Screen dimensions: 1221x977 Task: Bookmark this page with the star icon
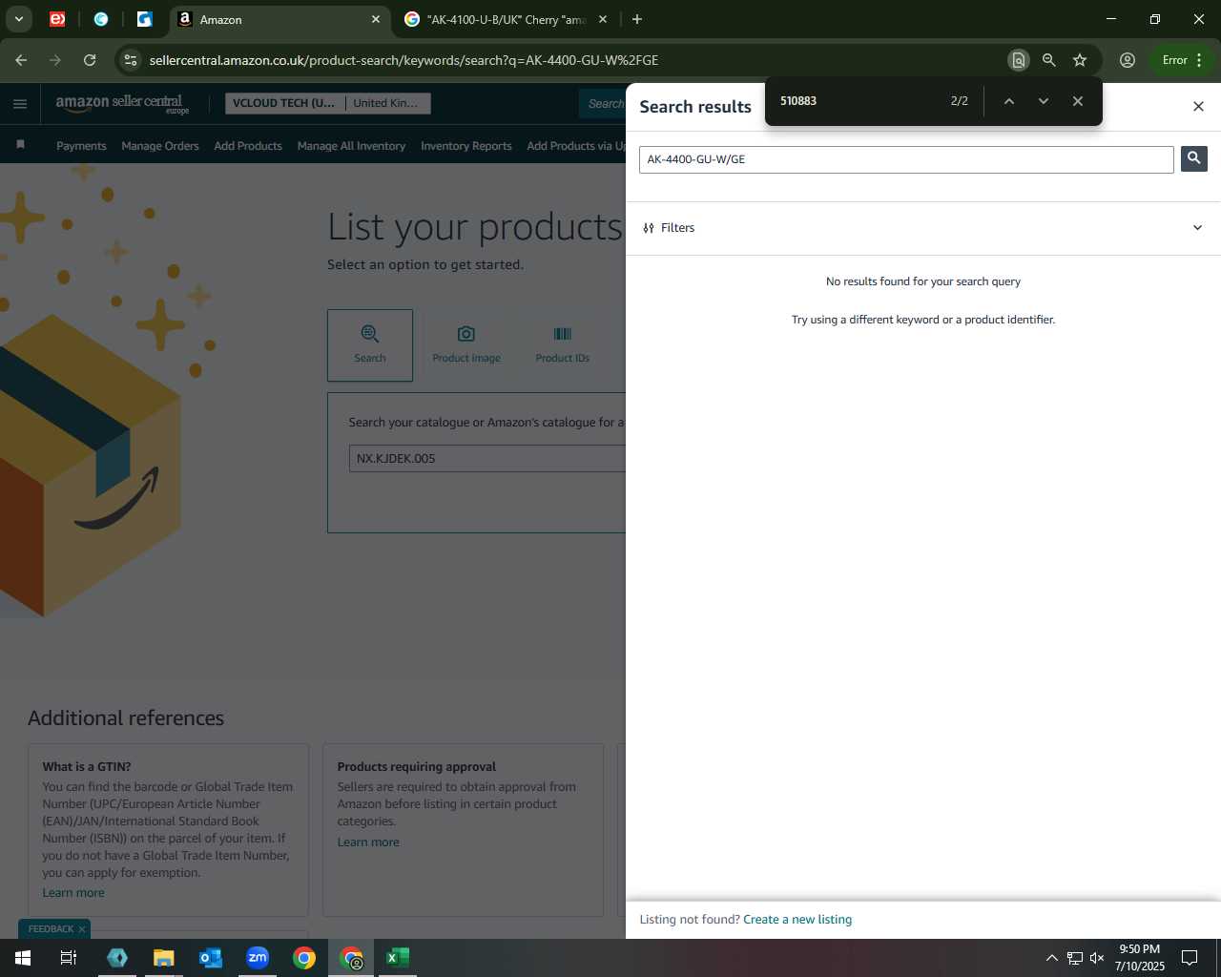(x=1080, y=60)
